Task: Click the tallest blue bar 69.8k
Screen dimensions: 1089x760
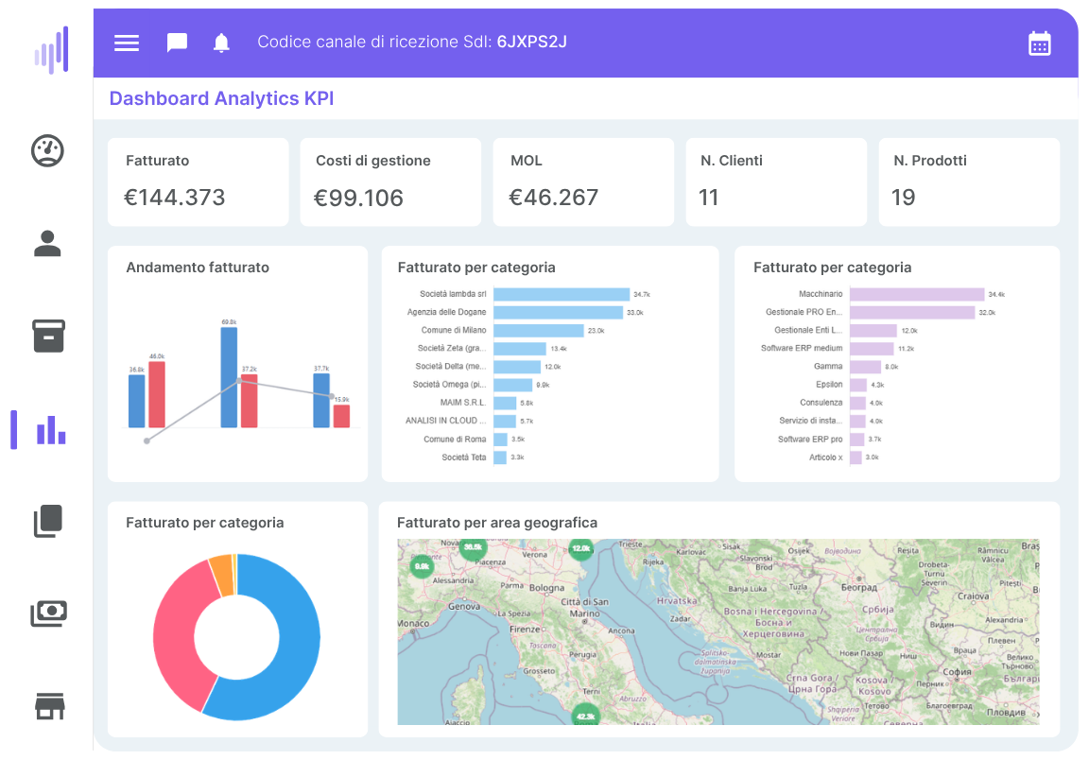Action: click(229, 377)
